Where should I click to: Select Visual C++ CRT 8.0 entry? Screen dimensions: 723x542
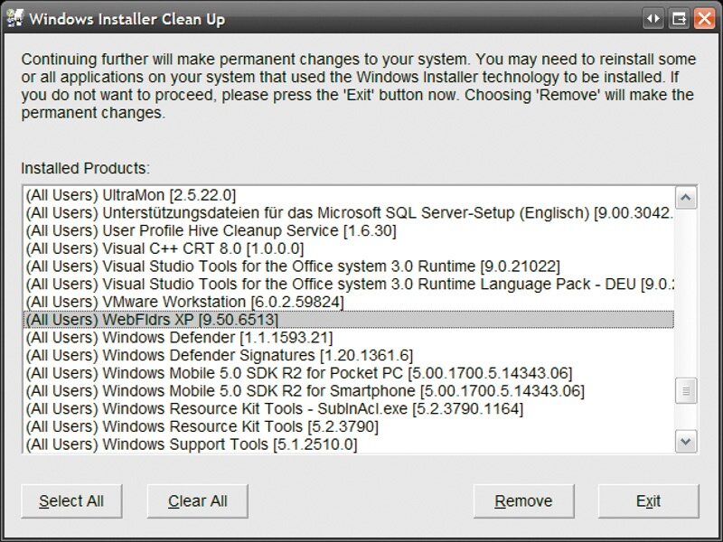164,248
